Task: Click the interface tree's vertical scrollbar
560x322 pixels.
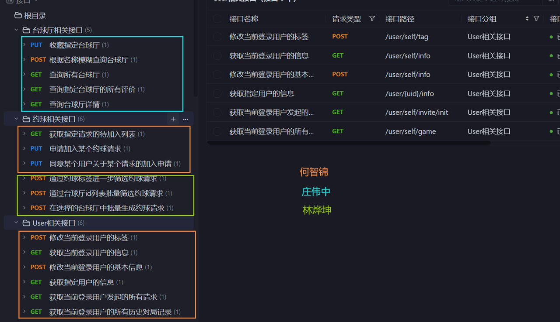Action: tap(196, 48)
